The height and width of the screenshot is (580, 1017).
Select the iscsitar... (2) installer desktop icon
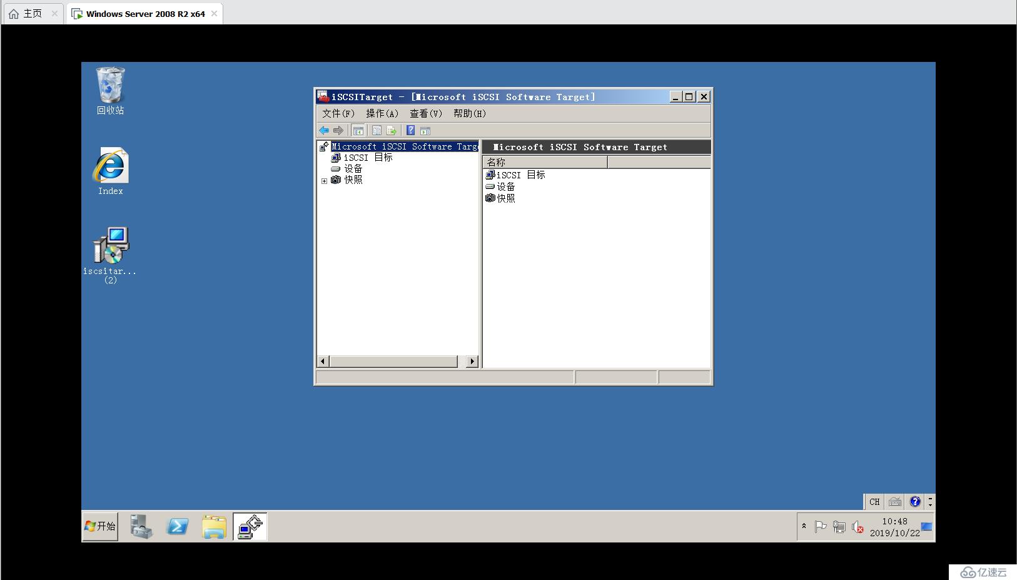point(110,255)
